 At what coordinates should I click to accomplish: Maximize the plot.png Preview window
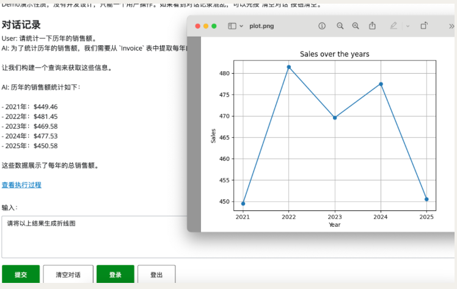point(214,26)
